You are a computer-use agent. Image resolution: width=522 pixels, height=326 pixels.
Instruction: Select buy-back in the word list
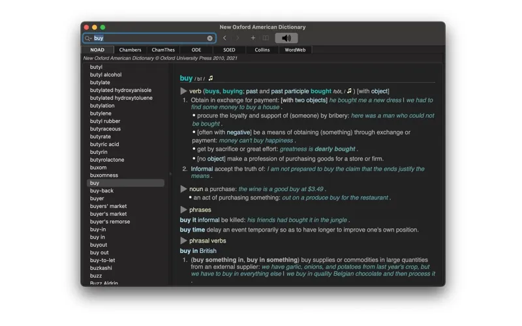pyautogui.click(x=102, y=190)
